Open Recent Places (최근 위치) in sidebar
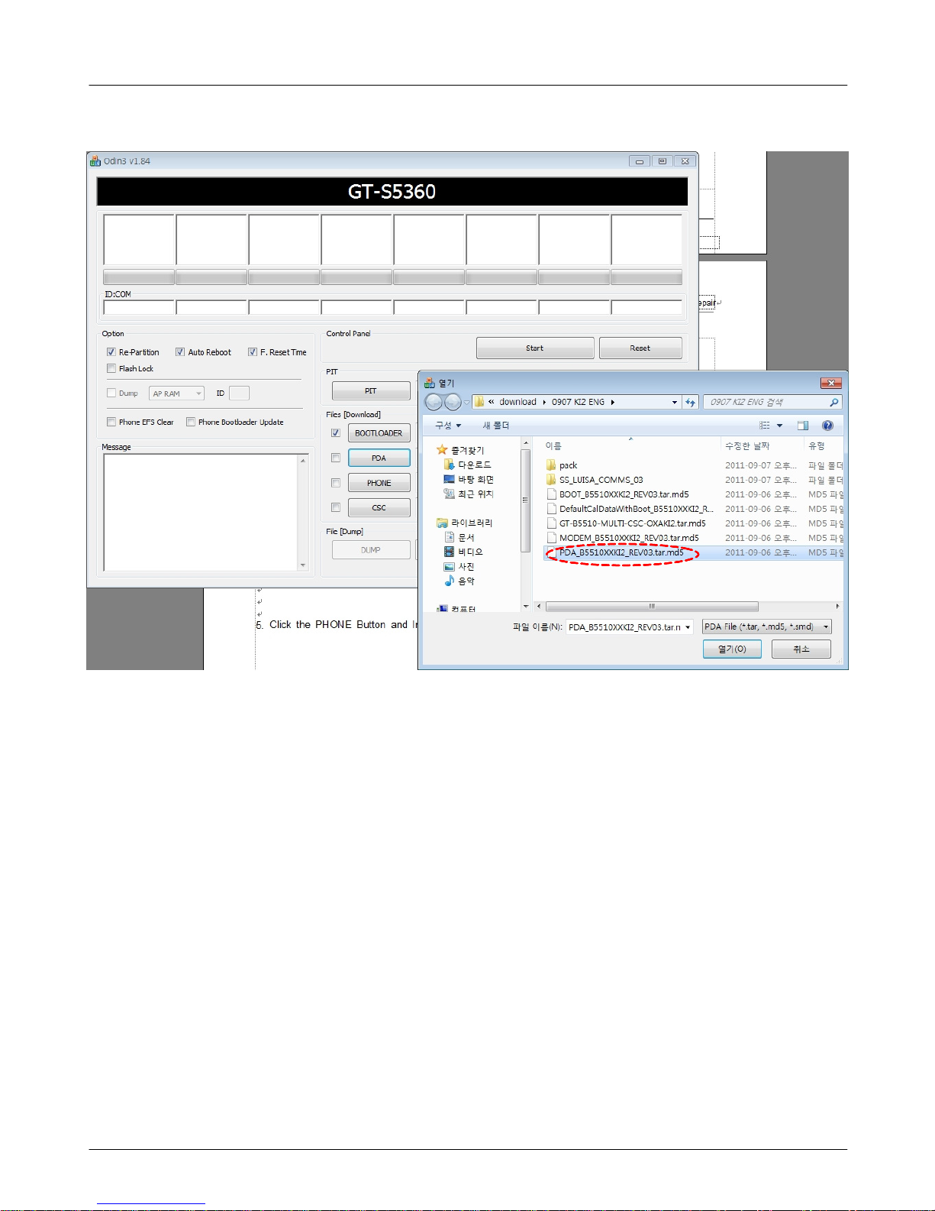 tap(469, 494)
